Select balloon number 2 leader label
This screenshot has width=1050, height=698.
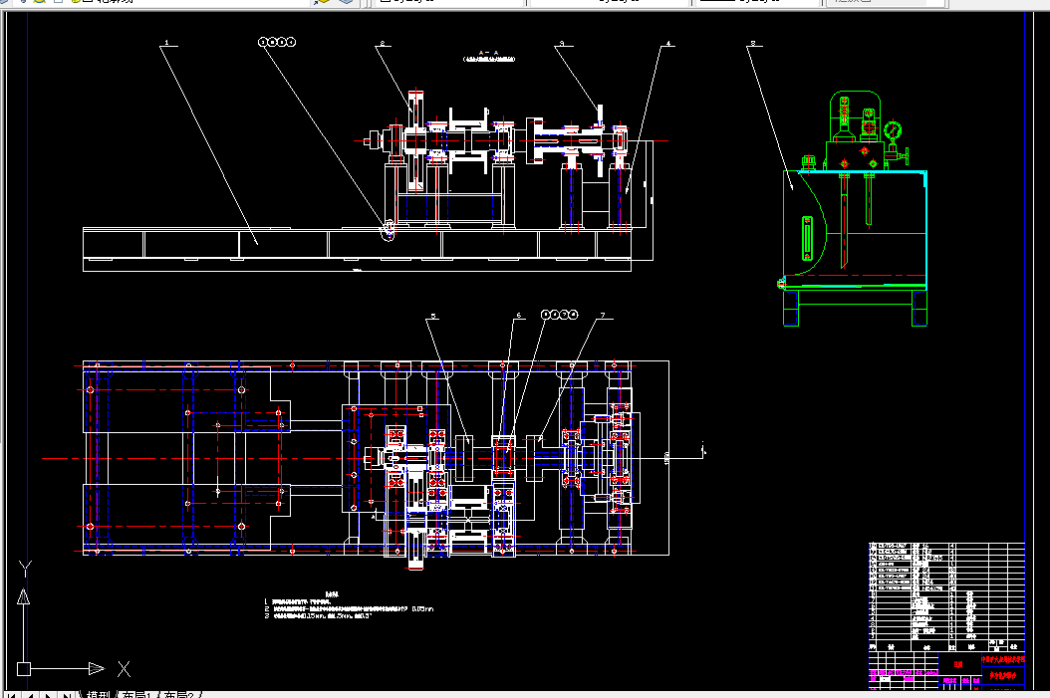tap(383, 44)
